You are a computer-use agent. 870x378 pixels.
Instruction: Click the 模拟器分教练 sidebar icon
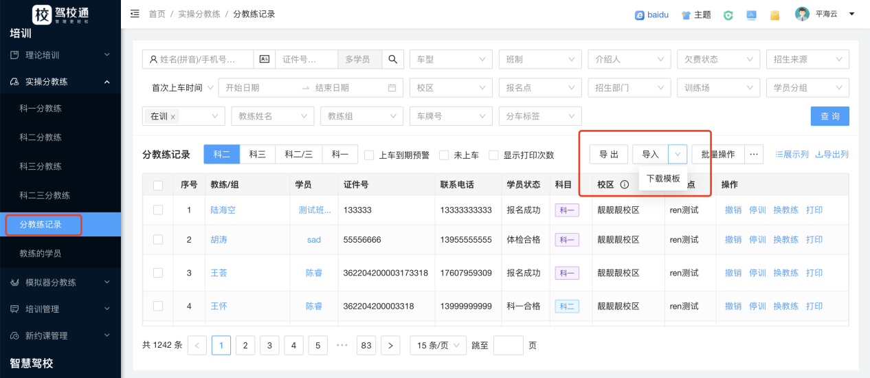(x=14, y=282)
